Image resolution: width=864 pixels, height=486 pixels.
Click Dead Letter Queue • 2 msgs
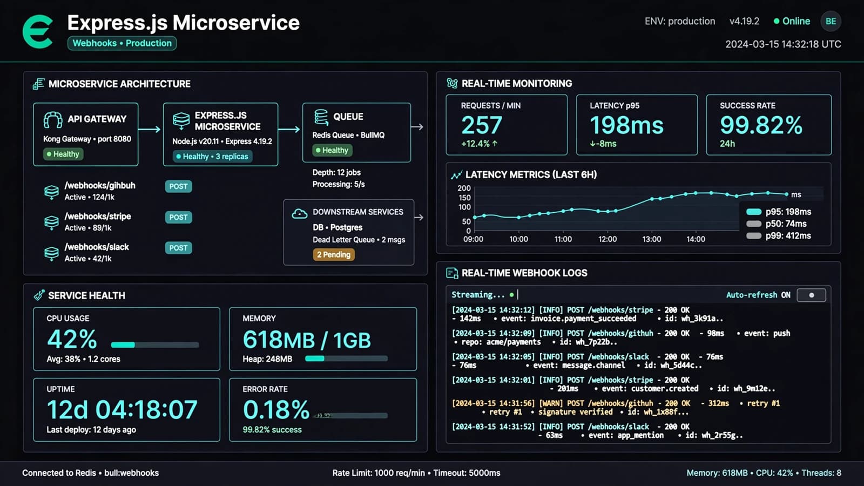click(359, 240)
